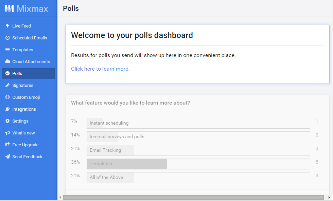Screen dimensions: 333x201
Task: Click the Settings gear icon
Action: tap(7, 121)
